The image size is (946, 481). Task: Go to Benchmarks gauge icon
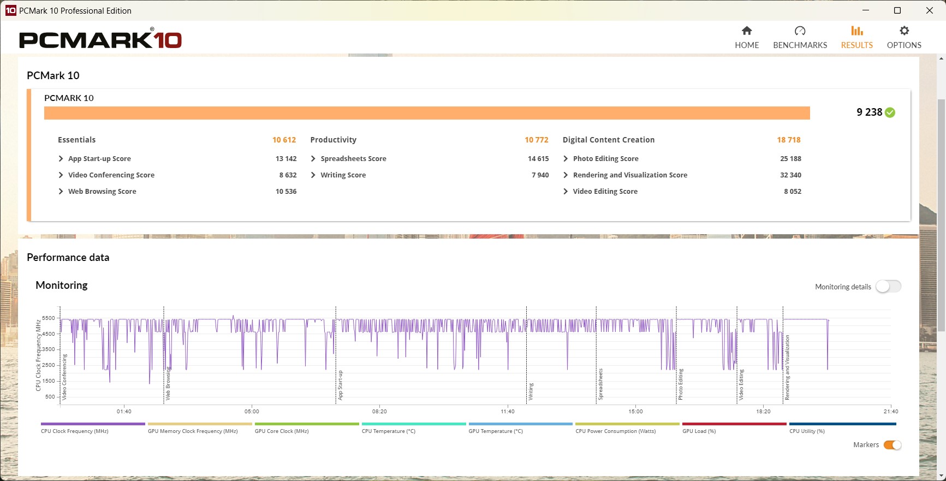pos(800,31)
